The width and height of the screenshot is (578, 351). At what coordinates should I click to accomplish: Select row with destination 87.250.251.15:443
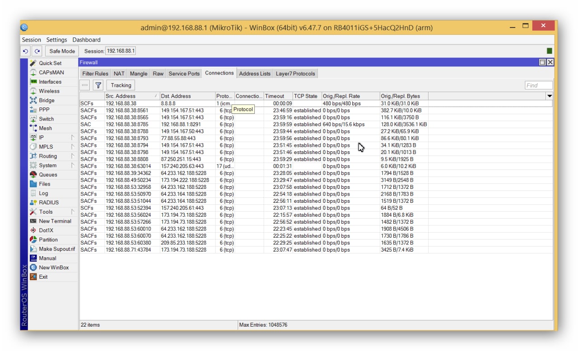pos(316,159)
